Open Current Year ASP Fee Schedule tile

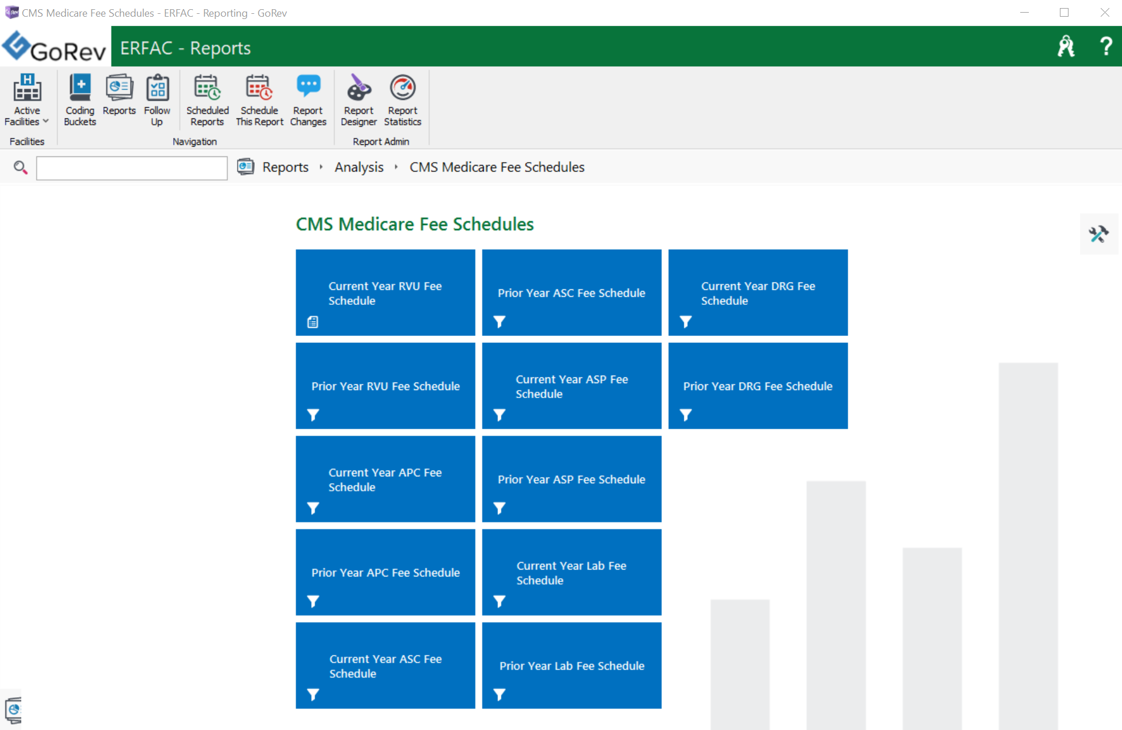pos(572,385)
